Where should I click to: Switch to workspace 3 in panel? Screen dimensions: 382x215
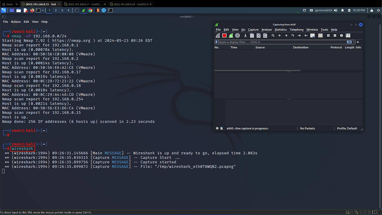coord(62,10)
